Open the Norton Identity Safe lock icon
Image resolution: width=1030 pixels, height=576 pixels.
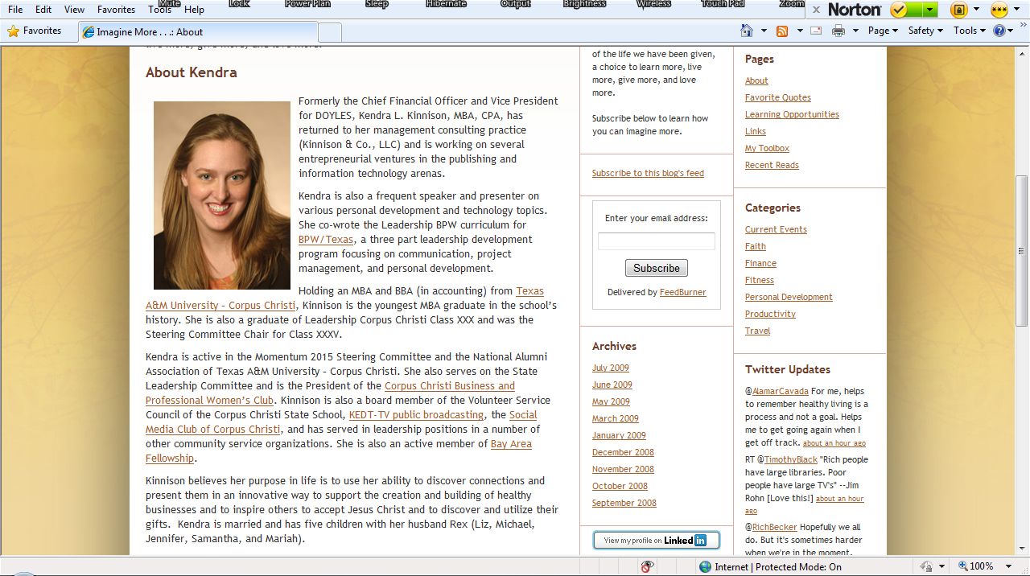[x=958, y=10]
